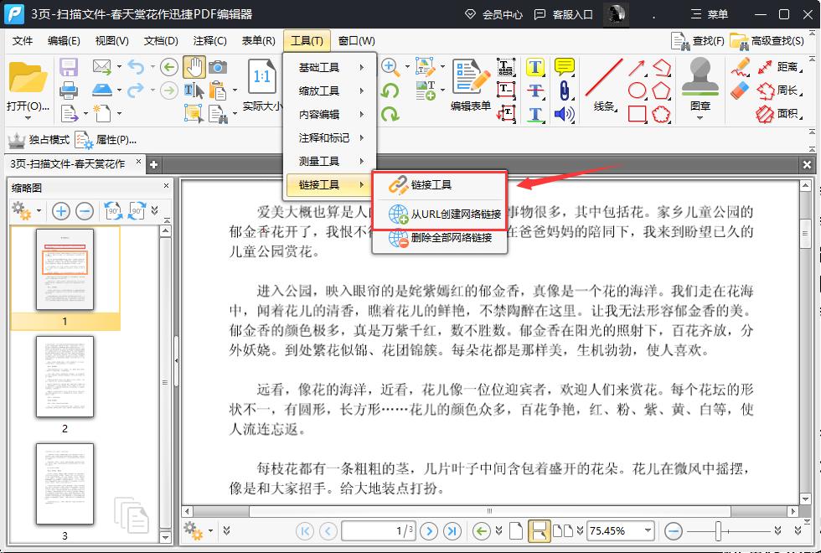Select the Snapshot camera tool
The width and height of the screenshot is (821, 553).
[x=219, y=67]
